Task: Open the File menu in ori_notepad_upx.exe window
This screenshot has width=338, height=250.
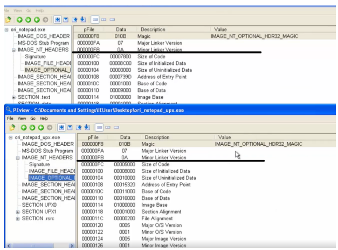Action: click(10, 118)
